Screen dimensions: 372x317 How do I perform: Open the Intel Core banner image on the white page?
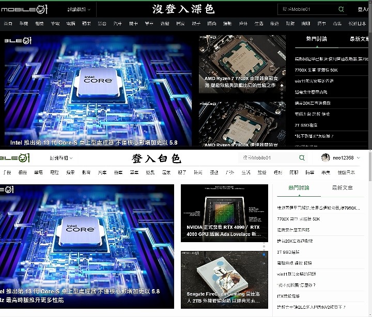(x=87, y=246)
